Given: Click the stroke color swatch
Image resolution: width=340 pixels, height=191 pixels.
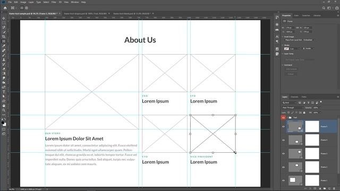Looking at the screenshot, I should click(286, 48).
